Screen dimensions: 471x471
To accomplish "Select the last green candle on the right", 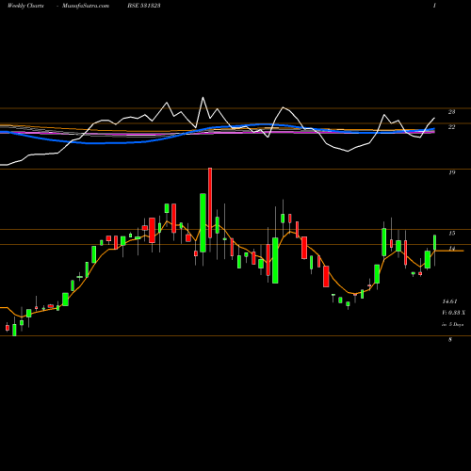I will 435,242.
